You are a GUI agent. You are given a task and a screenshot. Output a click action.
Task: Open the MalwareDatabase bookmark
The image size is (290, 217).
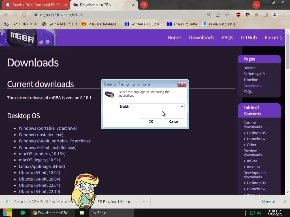101,24
